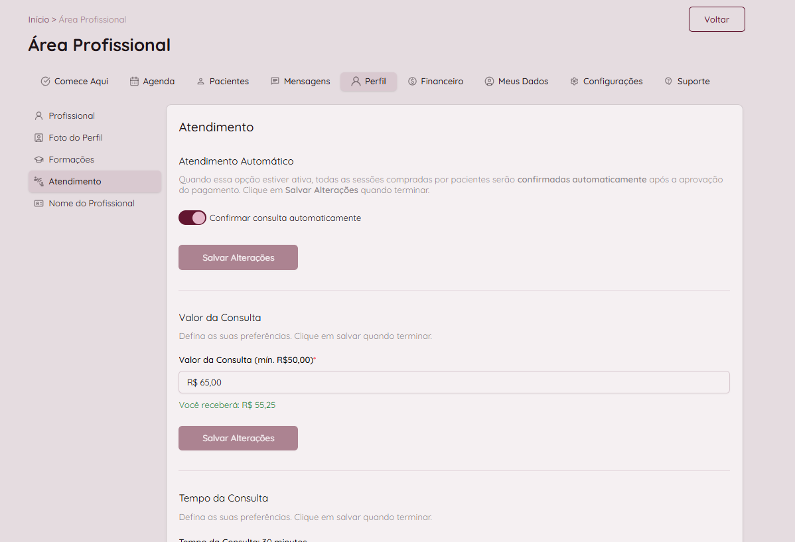Save changes under Valor da Consulta
The image size is (795, 542).
coord(238,438)
